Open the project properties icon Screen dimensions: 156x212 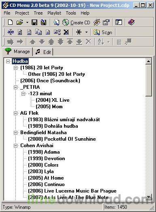pos(106,22)
